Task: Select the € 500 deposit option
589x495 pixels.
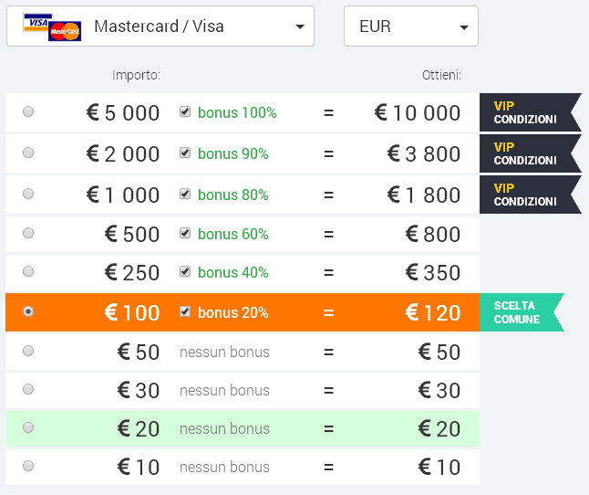Action: pos(28,233)
